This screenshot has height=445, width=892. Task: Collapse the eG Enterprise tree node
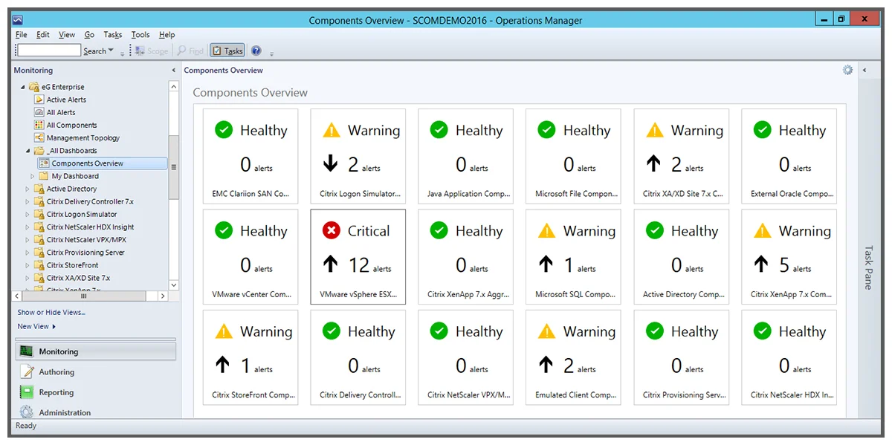click(x=22, y=87)
